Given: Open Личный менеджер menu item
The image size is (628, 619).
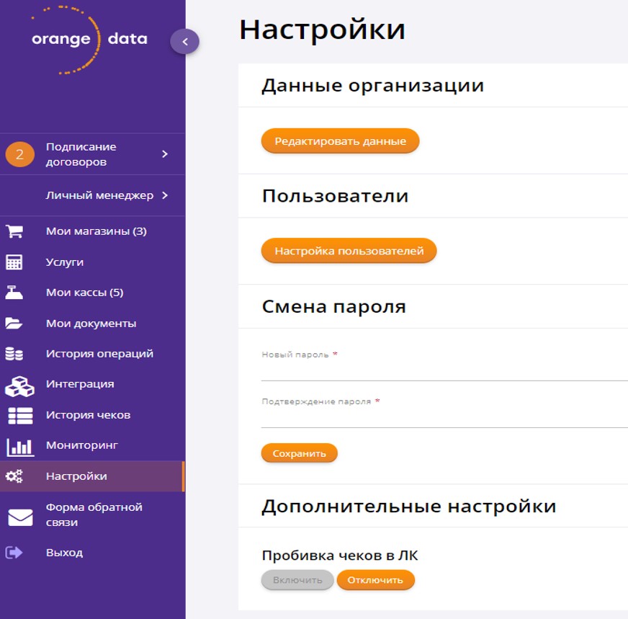Looking at the screenshot, I should click(92, 195).
